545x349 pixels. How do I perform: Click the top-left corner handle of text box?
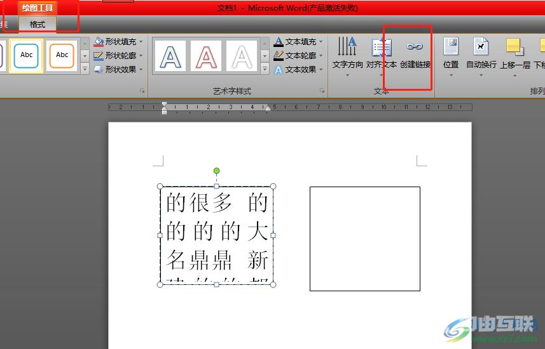[x=160, y=187]
